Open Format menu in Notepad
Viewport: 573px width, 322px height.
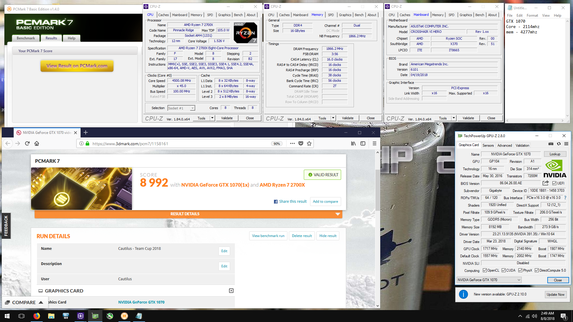(532, 16)
